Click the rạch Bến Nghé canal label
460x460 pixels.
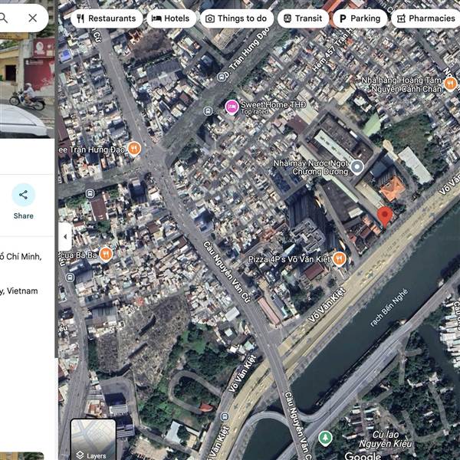389,307
